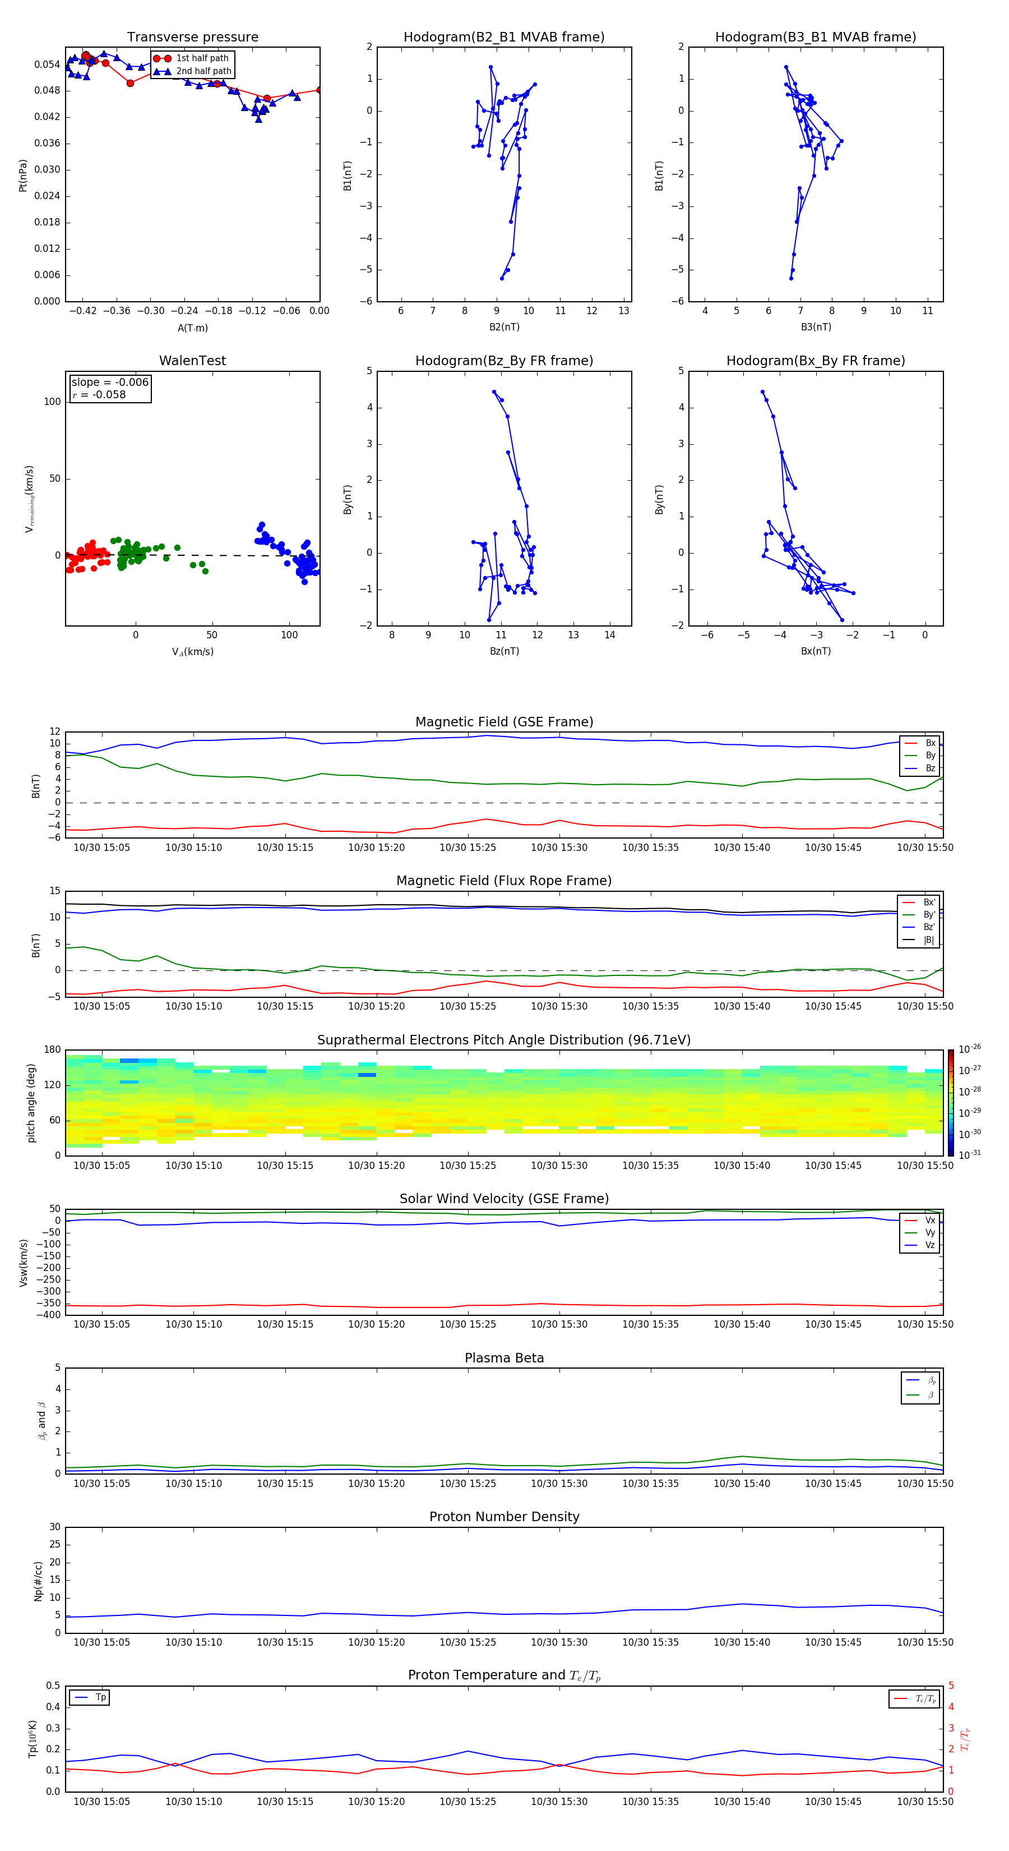Select the Vx legend entry in velocity plot
This screenshot has height=1851, width=1009.
click(920, 1220)
